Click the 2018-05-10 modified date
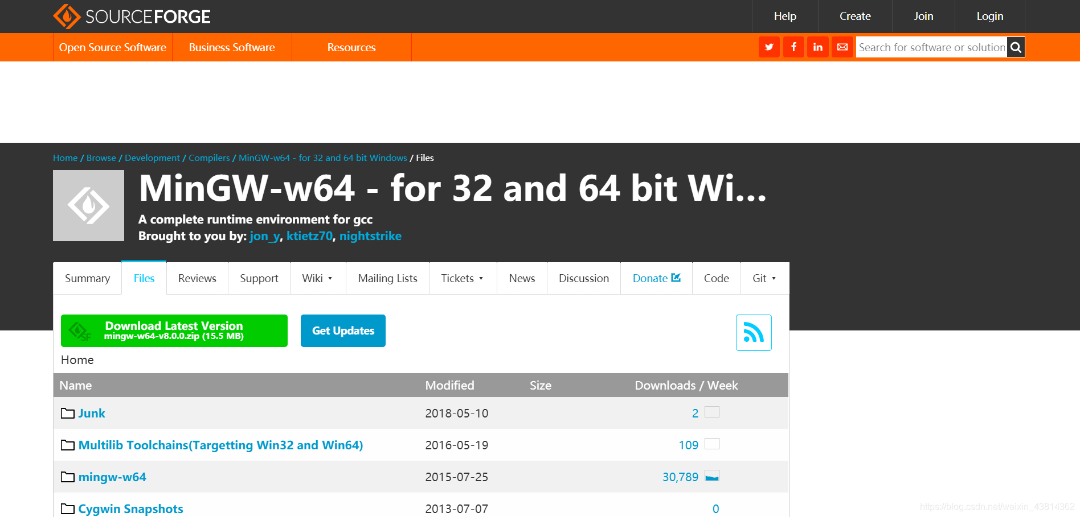The height and width of the screenshot is (517, 1080). [x=457, y=413]
